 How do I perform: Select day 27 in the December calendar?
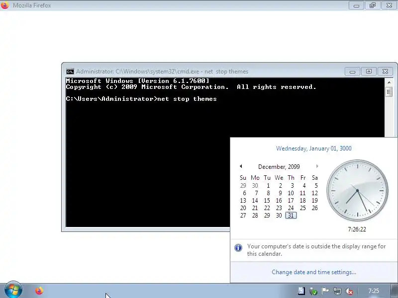(x=243, y=216)
